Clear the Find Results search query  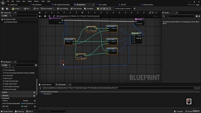click(41, 88)
